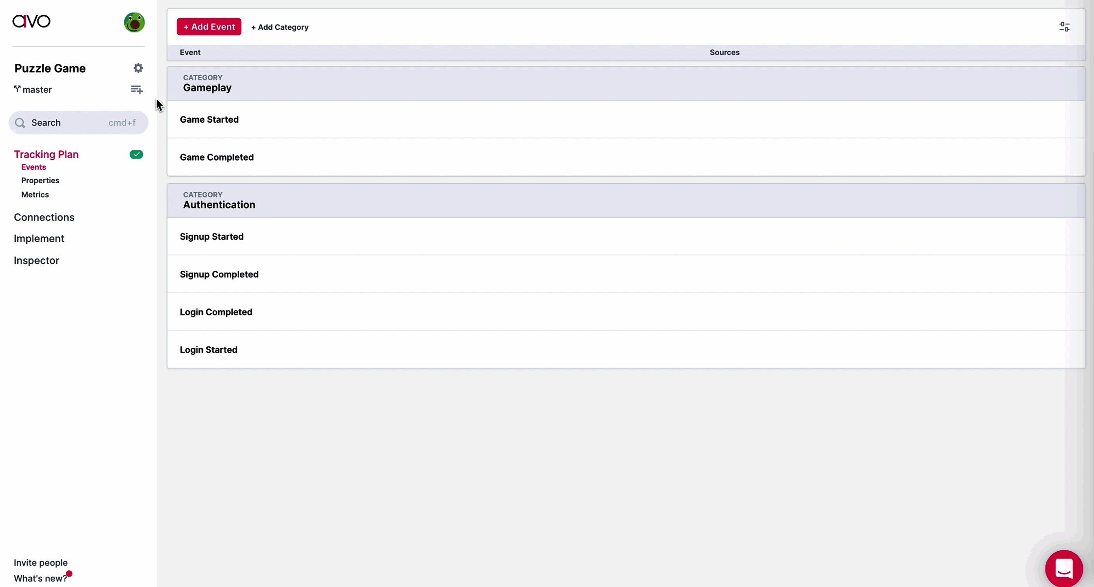Open Puzzle Game workspace settings gear
Viewport: 1094px width, 587px height.
point(139,68)
